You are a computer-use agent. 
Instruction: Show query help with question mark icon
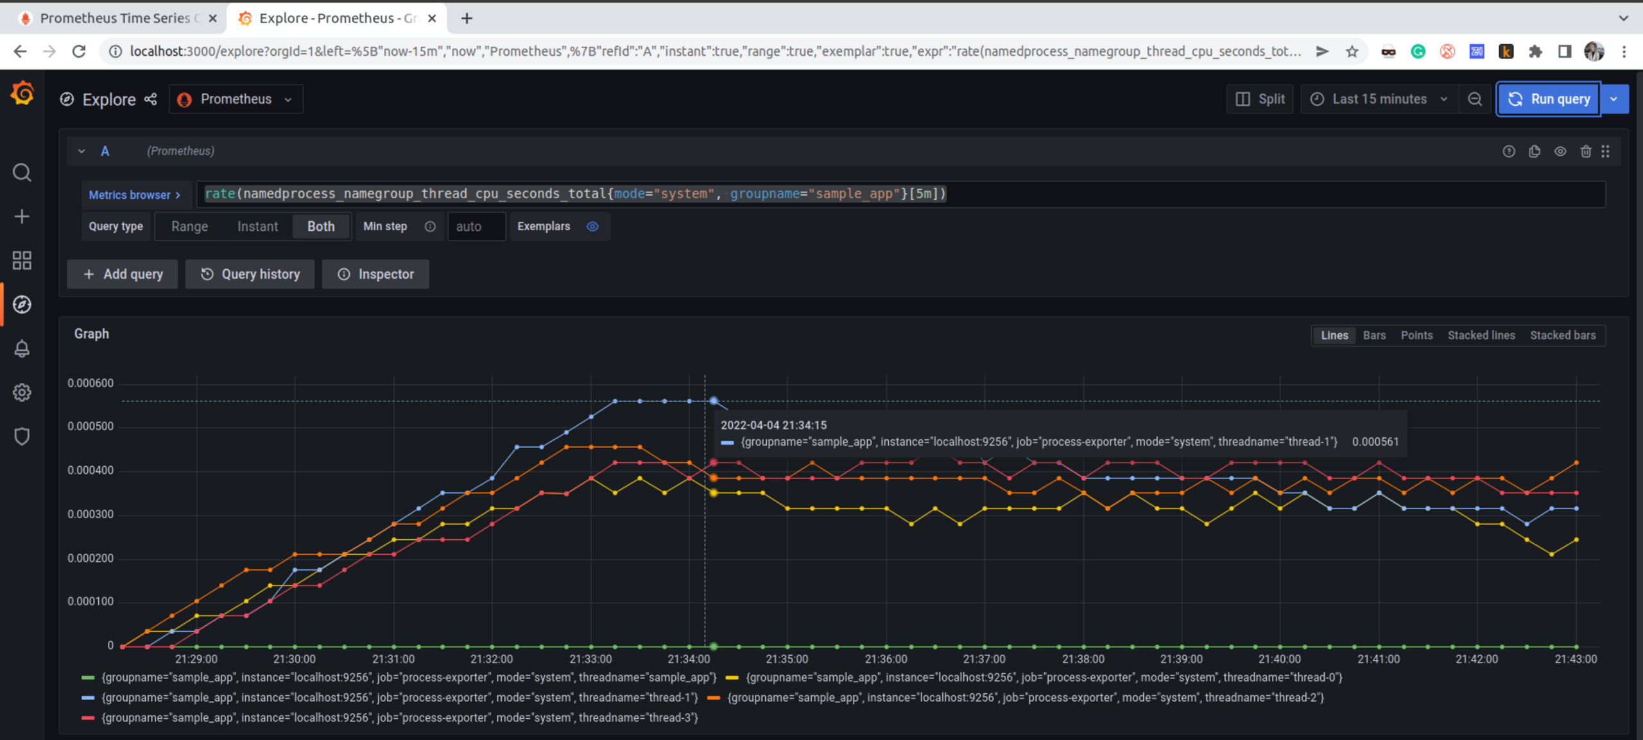(1509, 151)
